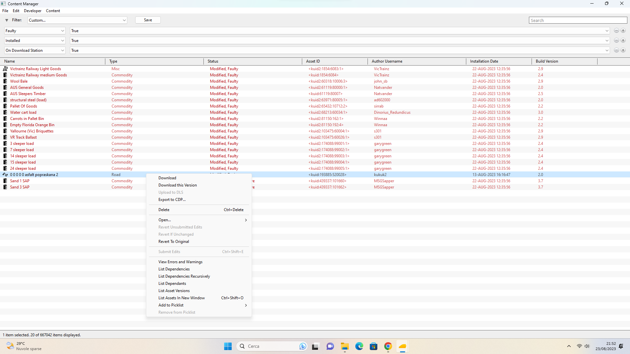The image size is (630, 354).
Task: Click the Save filter button
Action: tap(148, 20)
